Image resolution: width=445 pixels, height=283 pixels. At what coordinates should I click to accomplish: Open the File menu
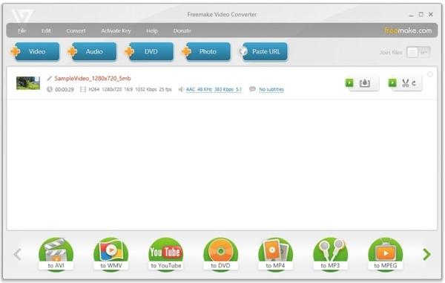pos(22,30)
